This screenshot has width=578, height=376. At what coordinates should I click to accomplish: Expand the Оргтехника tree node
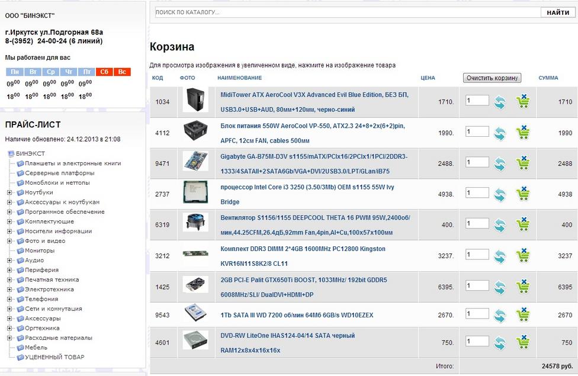click(9, 328)
